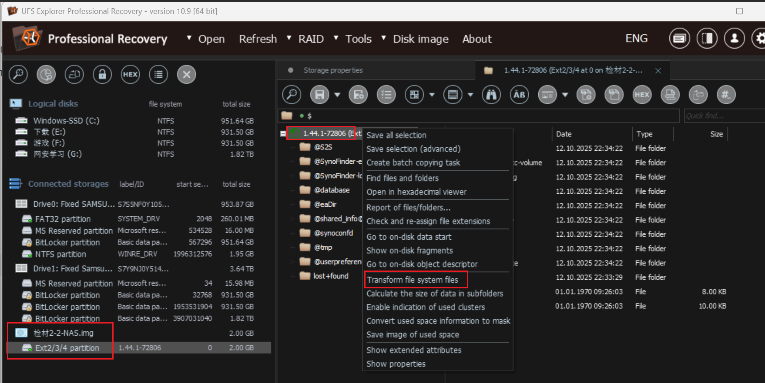Click the magnifier scan icon in left toolbar
The height and width of the screenshot is (383, 765).
coord(18,74)
